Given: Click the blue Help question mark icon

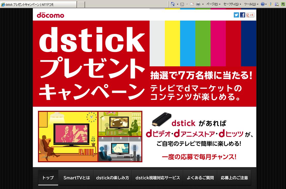Looking at the screenshot, I should tap(263, 4).
